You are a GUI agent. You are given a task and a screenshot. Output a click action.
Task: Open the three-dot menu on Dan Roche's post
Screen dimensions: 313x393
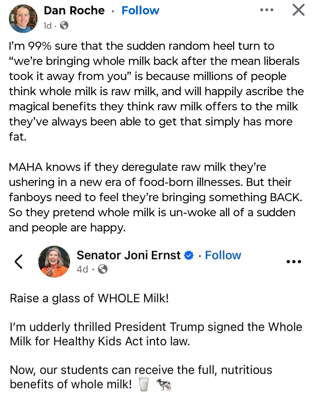tap(267, 10)
